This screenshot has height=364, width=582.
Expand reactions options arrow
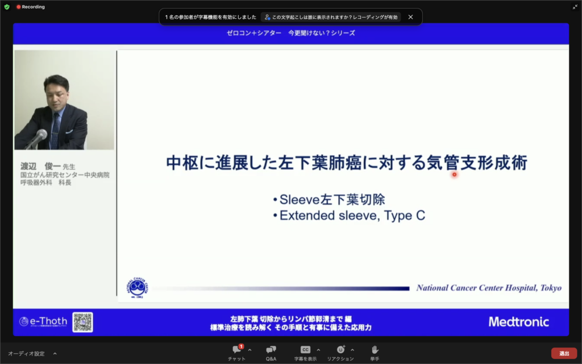point(352,350)
